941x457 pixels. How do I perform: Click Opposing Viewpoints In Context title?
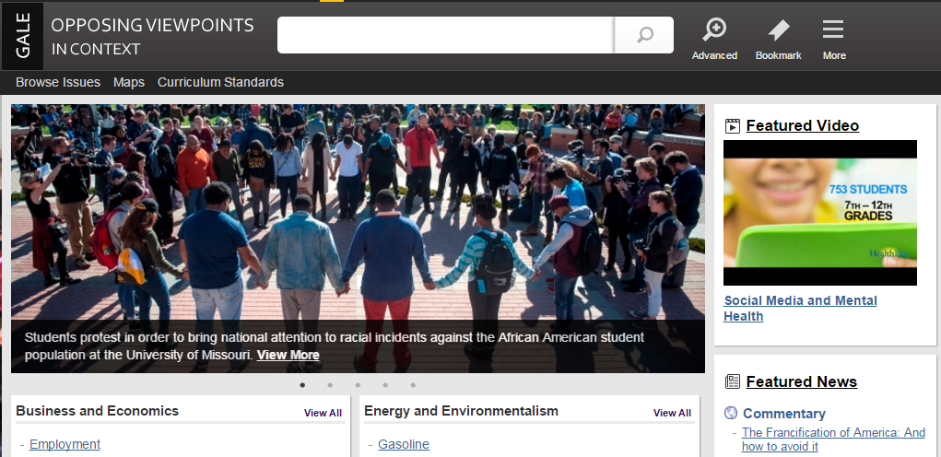pos(152,37)
